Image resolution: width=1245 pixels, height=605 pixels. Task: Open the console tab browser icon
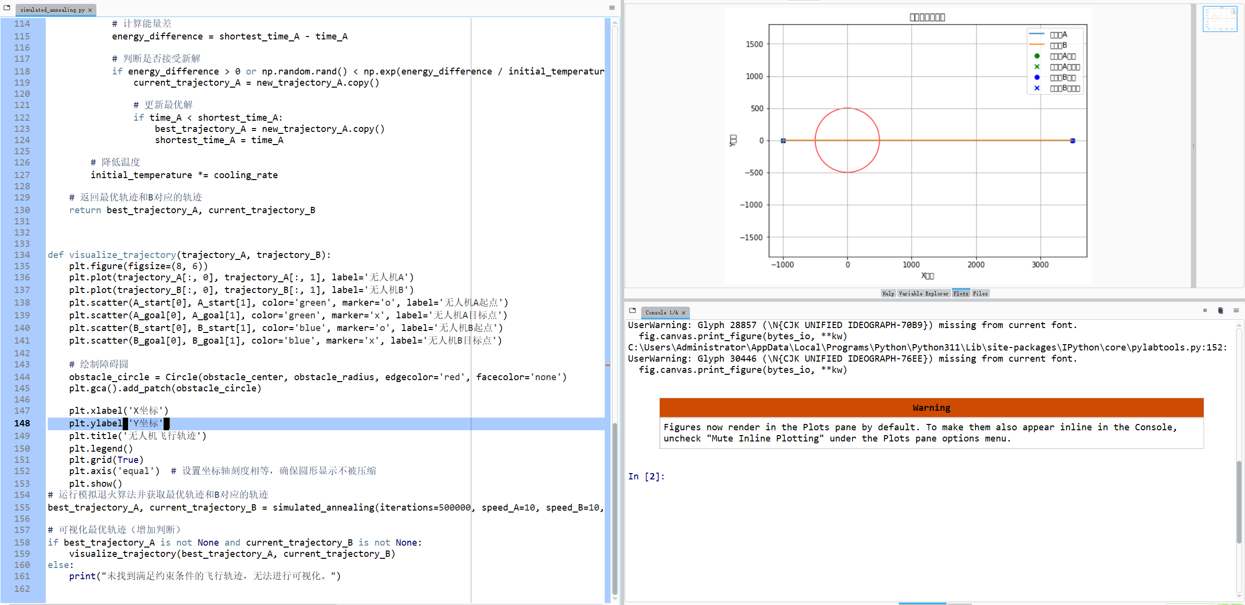pos(632,311)
